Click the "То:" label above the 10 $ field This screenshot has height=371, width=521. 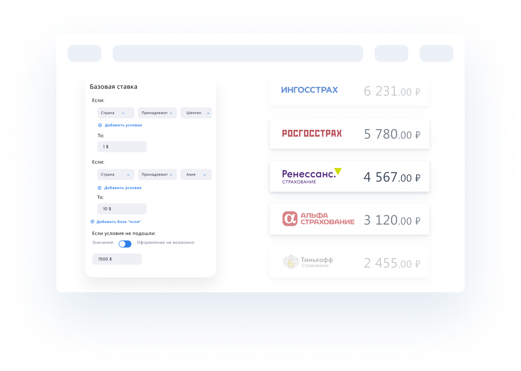pos(100,197)
